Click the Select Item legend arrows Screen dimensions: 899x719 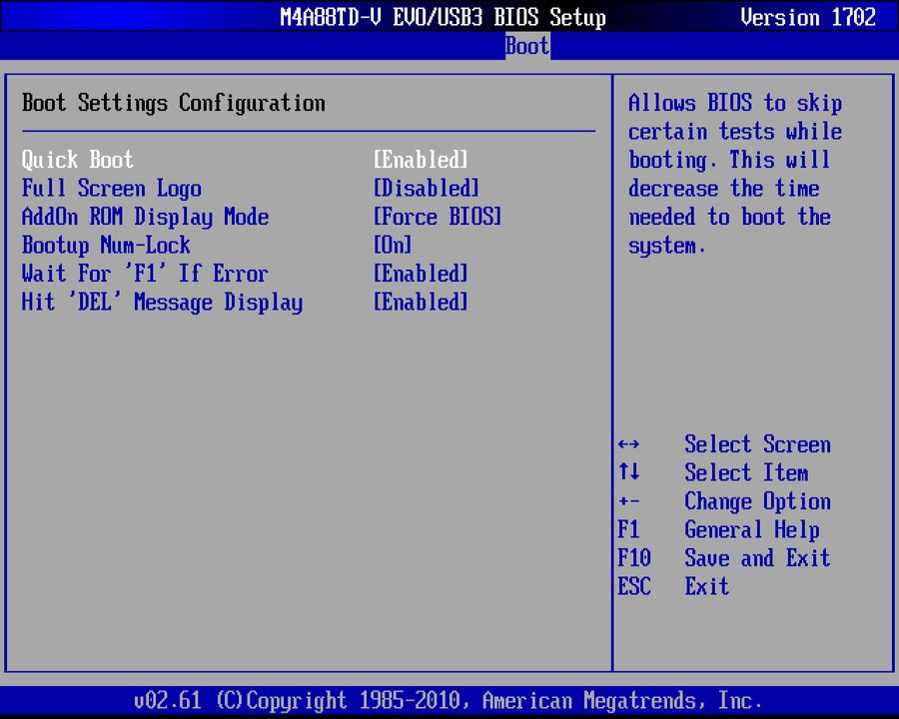(631, 472)
